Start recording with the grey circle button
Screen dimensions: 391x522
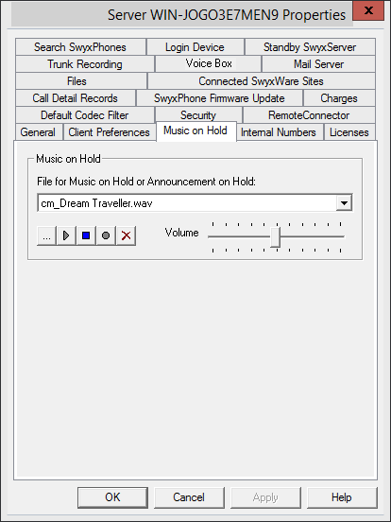click(106, 236)
